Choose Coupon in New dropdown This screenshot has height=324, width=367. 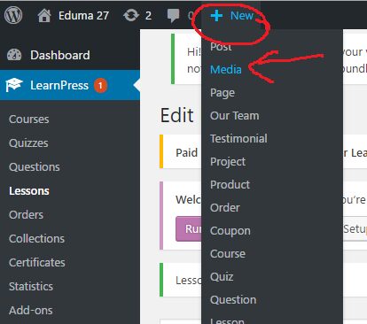(230, 231)
